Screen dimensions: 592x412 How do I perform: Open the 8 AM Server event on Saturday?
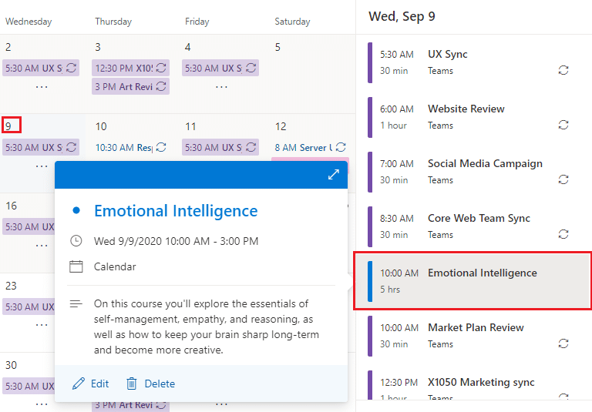tap(304, 147)
